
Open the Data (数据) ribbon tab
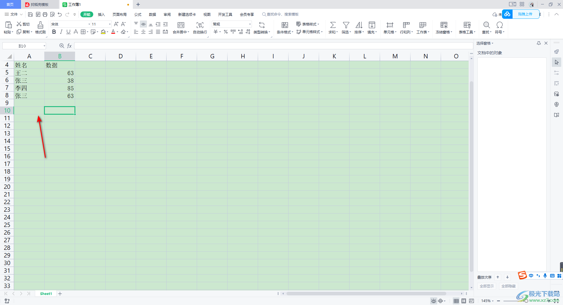pyautogui.click(x=152, y=14)
